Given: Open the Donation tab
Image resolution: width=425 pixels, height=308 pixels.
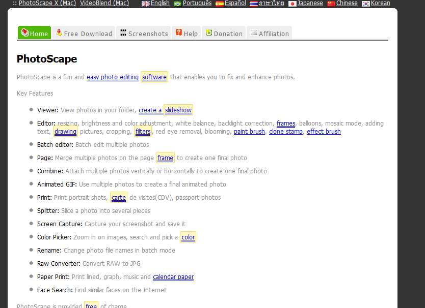Looking at the screenshot, I should point(224,33).
